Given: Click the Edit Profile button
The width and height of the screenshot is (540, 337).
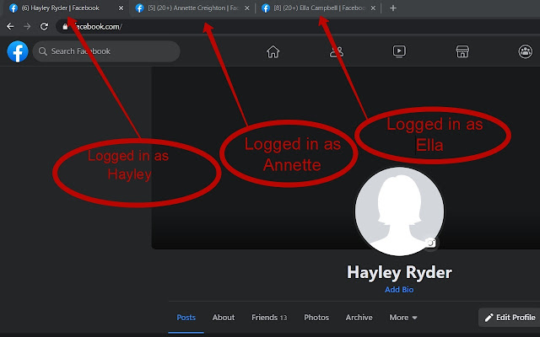Looking at the screenshot, I should pos(509,318).
